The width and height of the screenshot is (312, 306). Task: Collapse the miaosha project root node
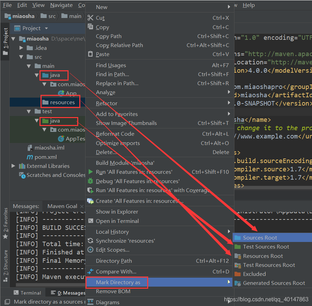click(13, 39)
